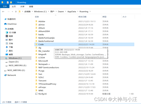Click AppData breadcrumb in the address bar
The height and width of the screenshot is (104, 141).
(x=72, y=11)
